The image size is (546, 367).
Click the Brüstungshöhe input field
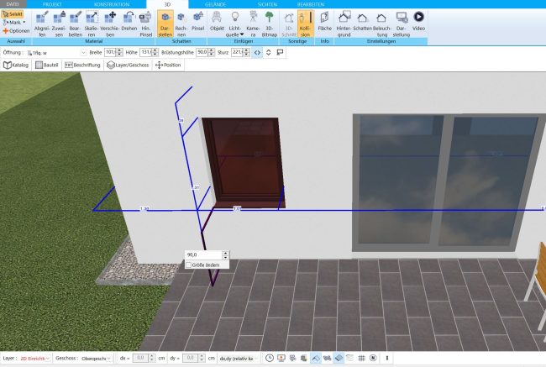click(202, 52)
